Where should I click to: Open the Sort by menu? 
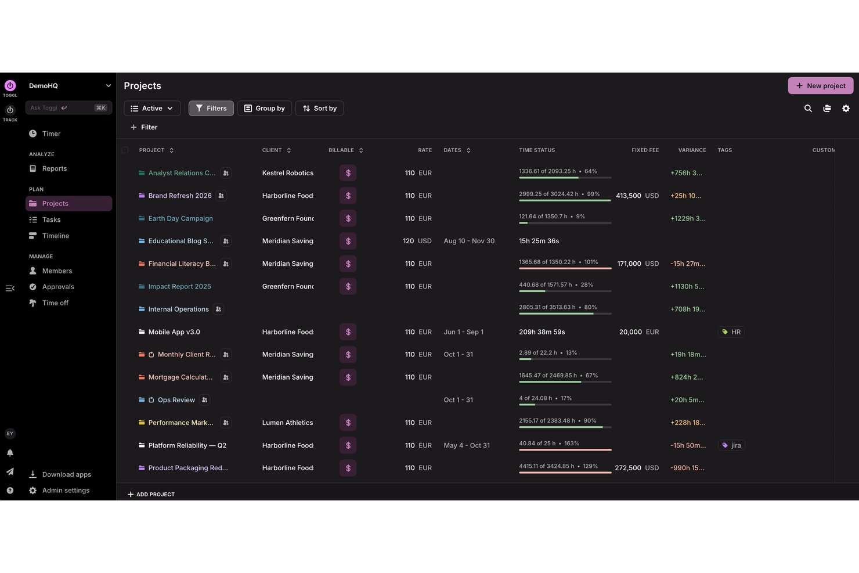[320, 109]
